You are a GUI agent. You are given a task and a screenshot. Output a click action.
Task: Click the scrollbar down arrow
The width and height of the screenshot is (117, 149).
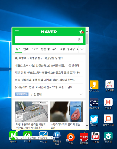point(87,125)
